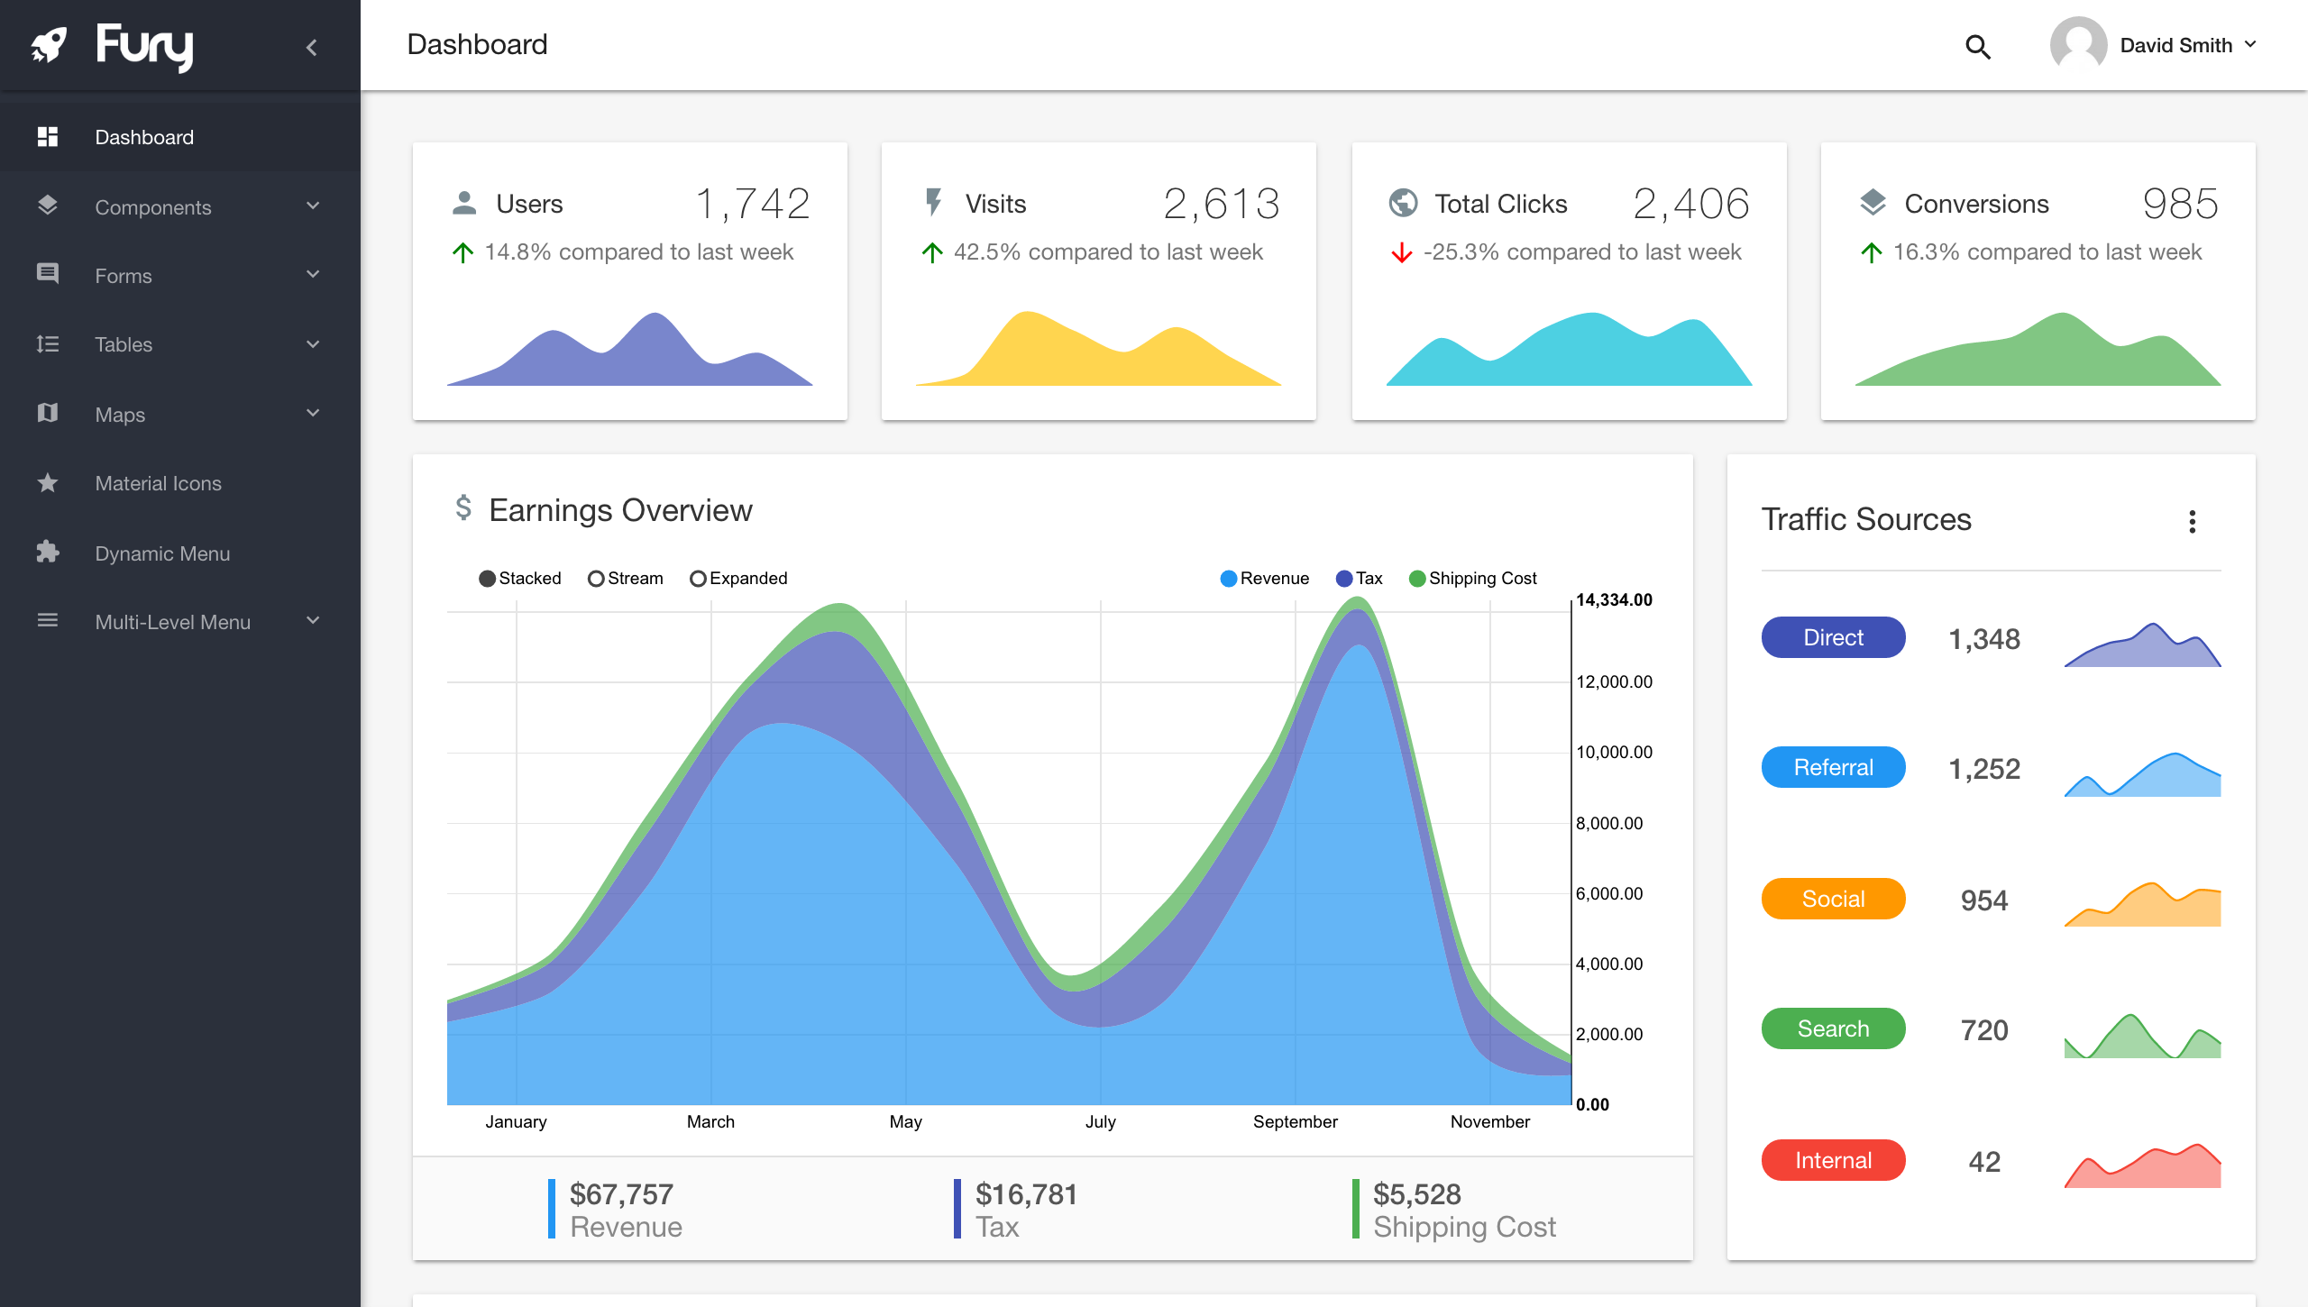Select the Stream chart mode
Image resolution: width=2308 pixels, height=1307 pixels.
coord(596,579)
